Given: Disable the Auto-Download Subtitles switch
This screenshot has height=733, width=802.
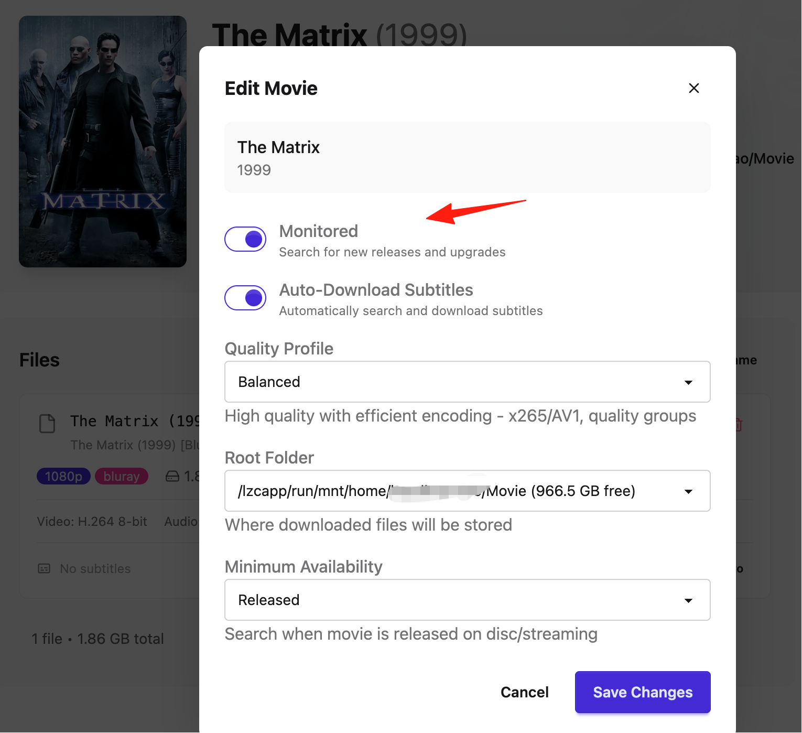Looking at the screenshot, I should 245,298.
